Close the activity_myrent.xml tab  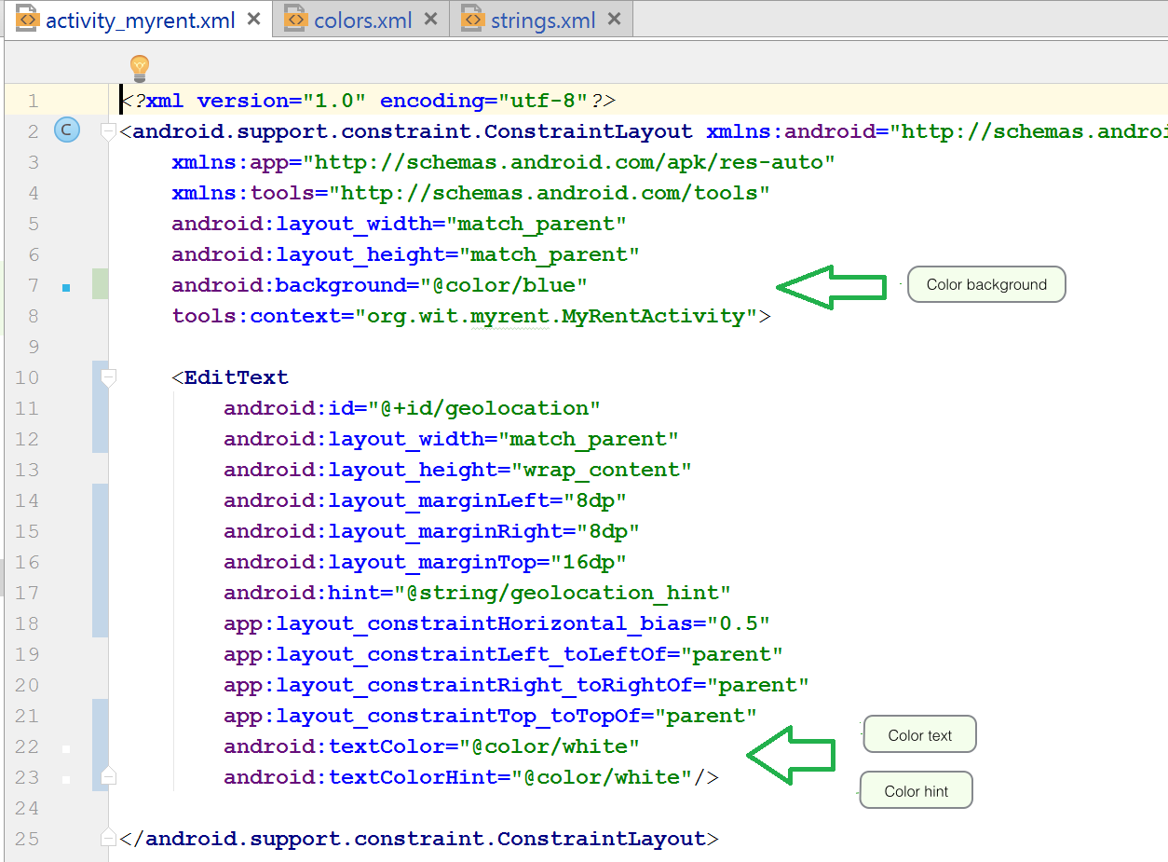[254, 20]
